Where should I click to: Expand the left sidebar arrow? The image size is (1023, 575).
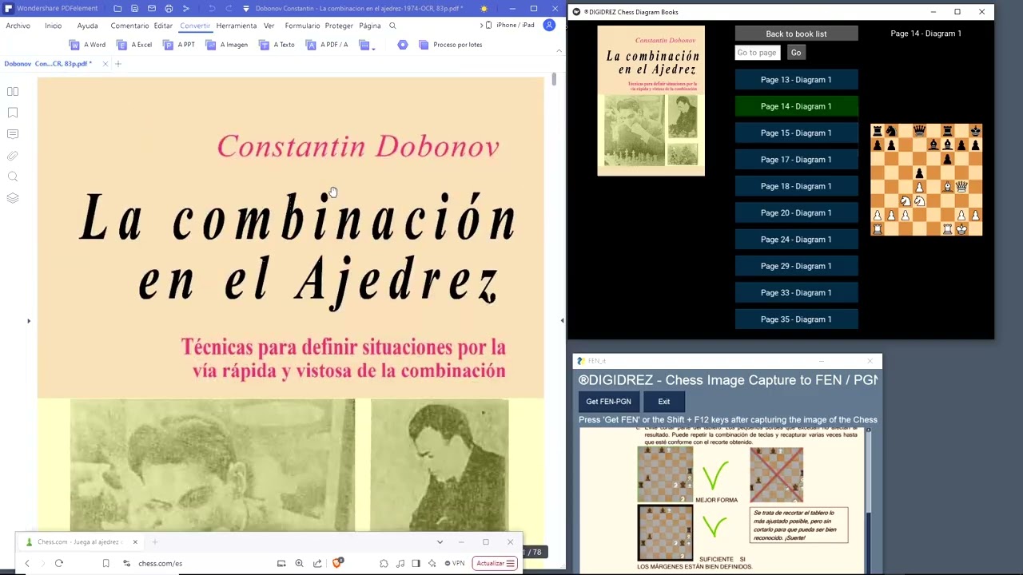point(29,321)
